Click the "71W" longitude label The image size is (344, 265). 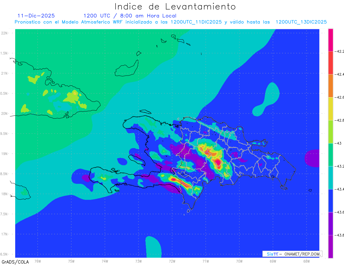coord(206,261)
